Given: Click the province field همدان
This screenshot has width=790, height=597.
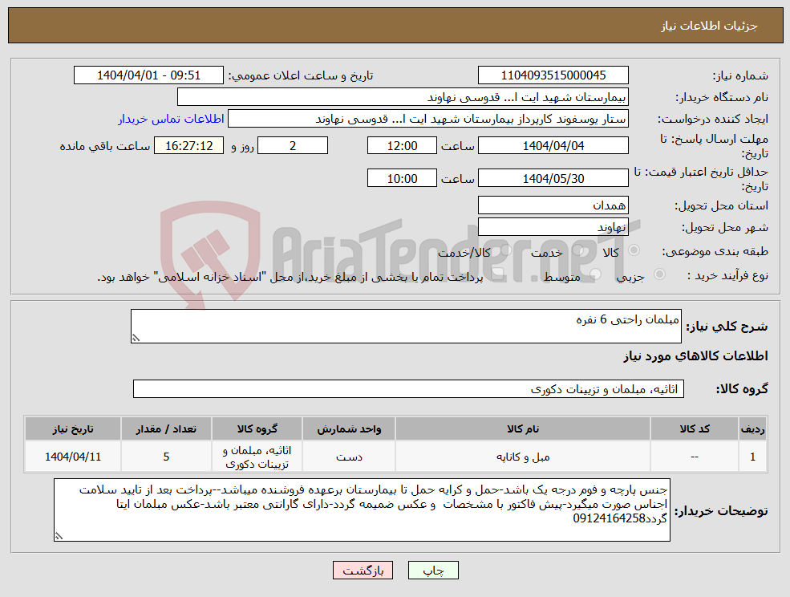Looking at the screenshot, I should (x=553, y=205).
